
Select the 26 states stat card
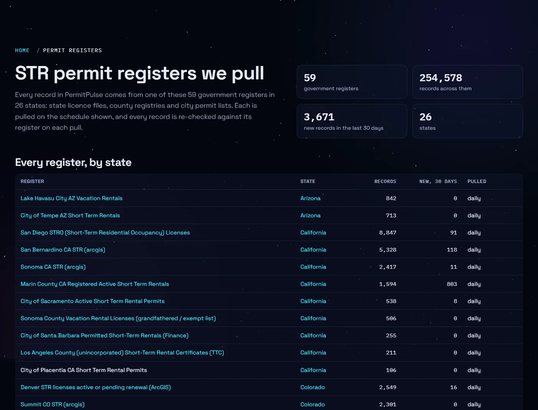click(468, 121)
